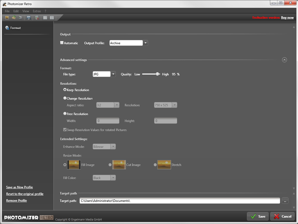Collapse the Advanced settings section
The height and width of the screenshot is (224, 298).
[x=284, y=60]
